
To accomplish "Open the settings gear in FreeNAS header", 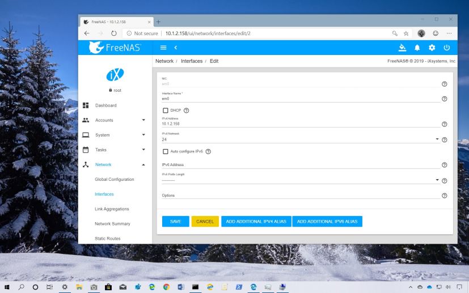I will pos(432,48).
